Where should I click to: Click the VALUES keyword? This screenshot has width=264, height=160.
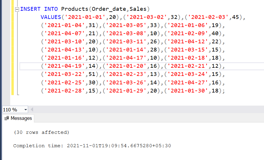coord(51,17)
